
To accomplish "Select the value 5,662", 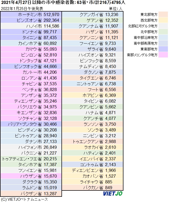I will tap(110, 107).
